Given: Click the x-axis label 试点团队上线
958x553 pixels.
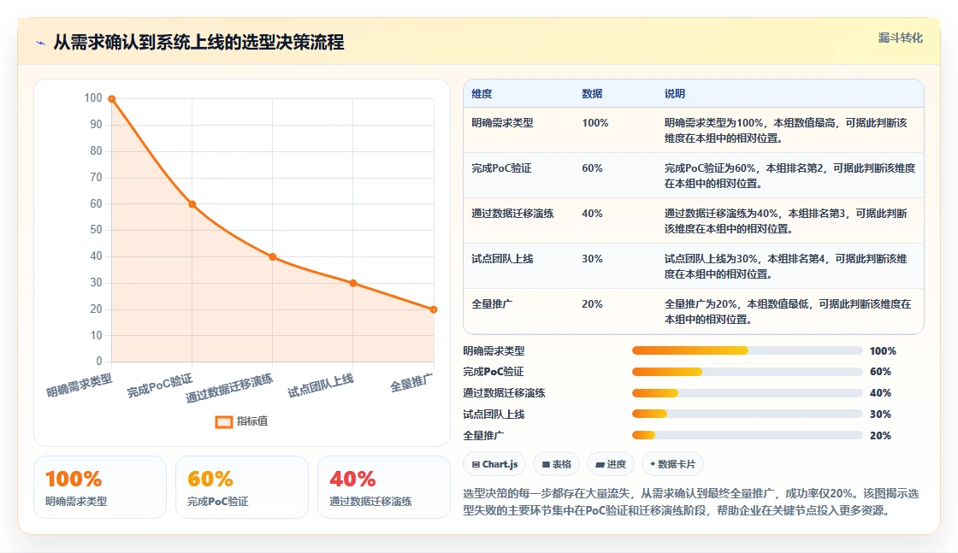Looking at the screenshot, I should [x=320, y=385].
